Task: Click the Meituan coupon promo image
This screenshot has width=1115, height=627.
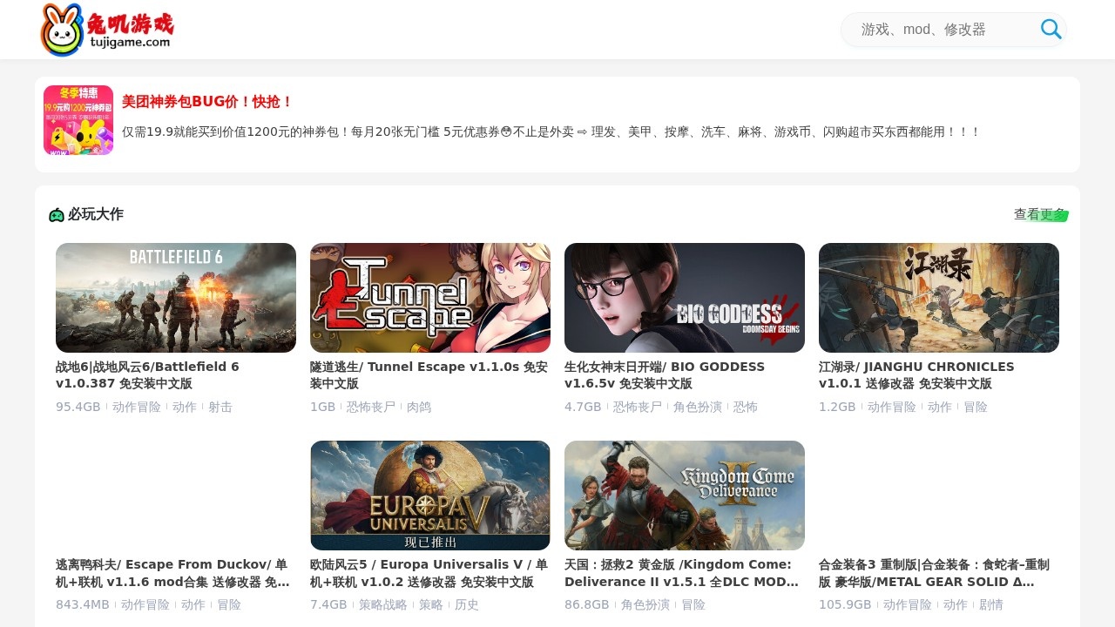Action: 78,120
